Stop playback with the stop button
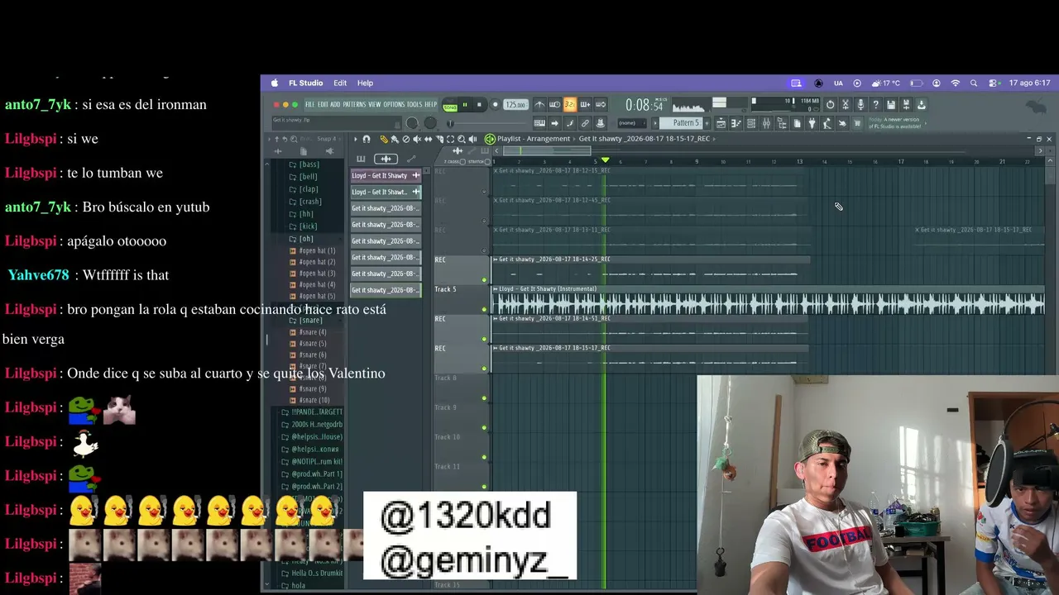This screenshot has width=1059, height=595. pyautogui.click(x=479, y=105)
